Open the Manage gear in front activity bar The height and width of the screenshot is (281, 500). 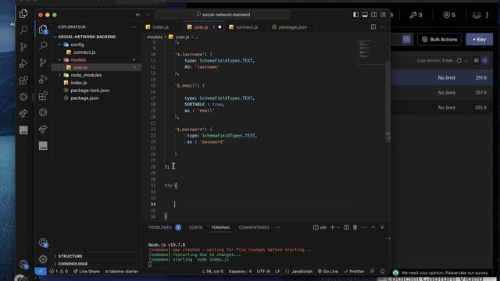coord(43,258)
